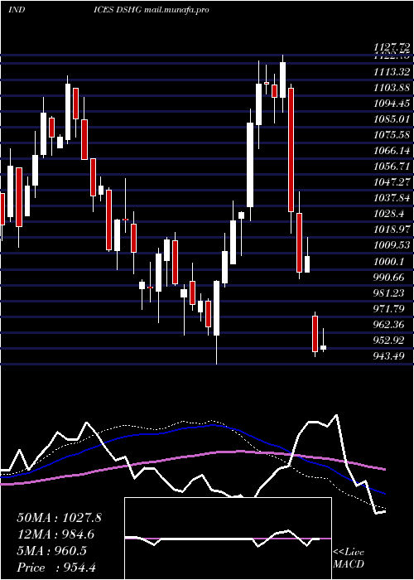Click the 1047.27 price level

[x=392, y=182]
